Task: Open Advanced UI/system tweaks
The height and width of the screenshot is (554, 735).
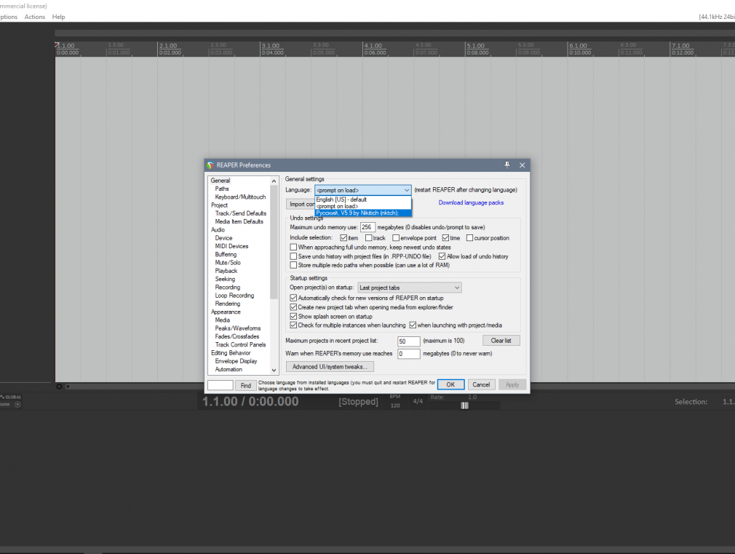Action: [x=330, y=367]
